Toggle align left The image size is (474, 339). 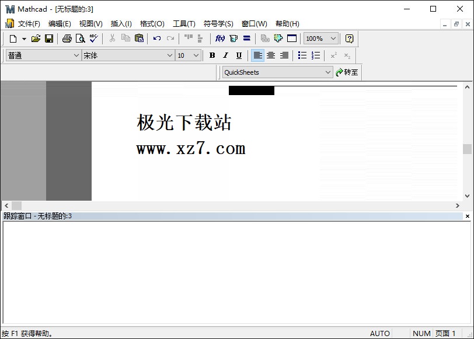pos(257,55)
